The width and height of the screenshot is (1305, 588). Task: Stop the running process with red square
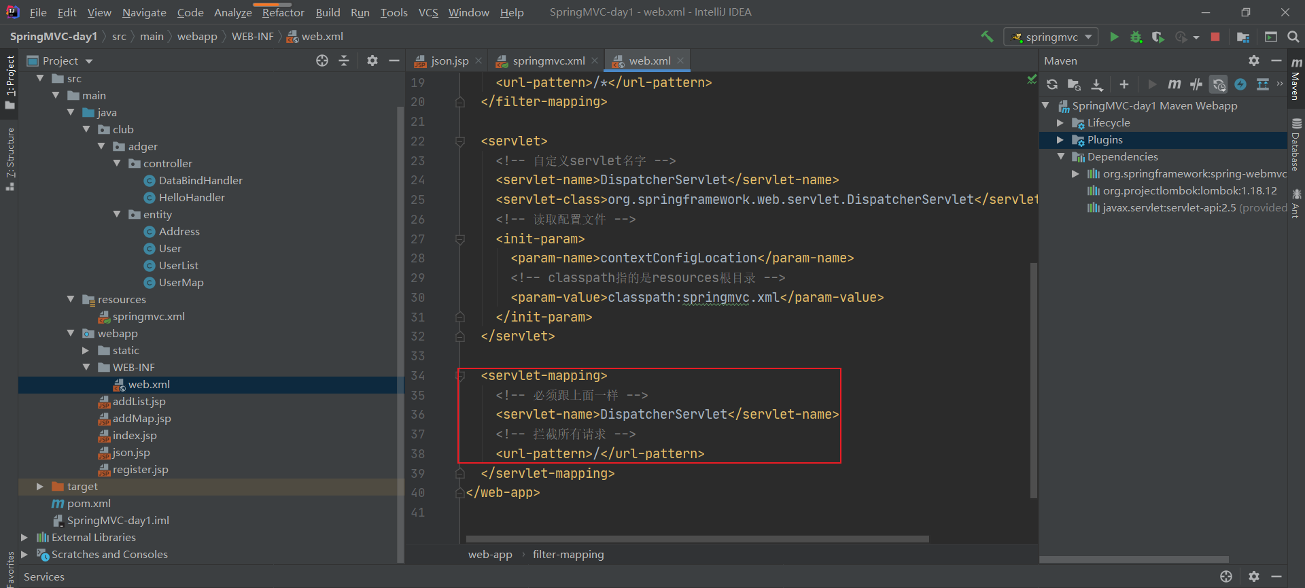(x=1215, y=37)
